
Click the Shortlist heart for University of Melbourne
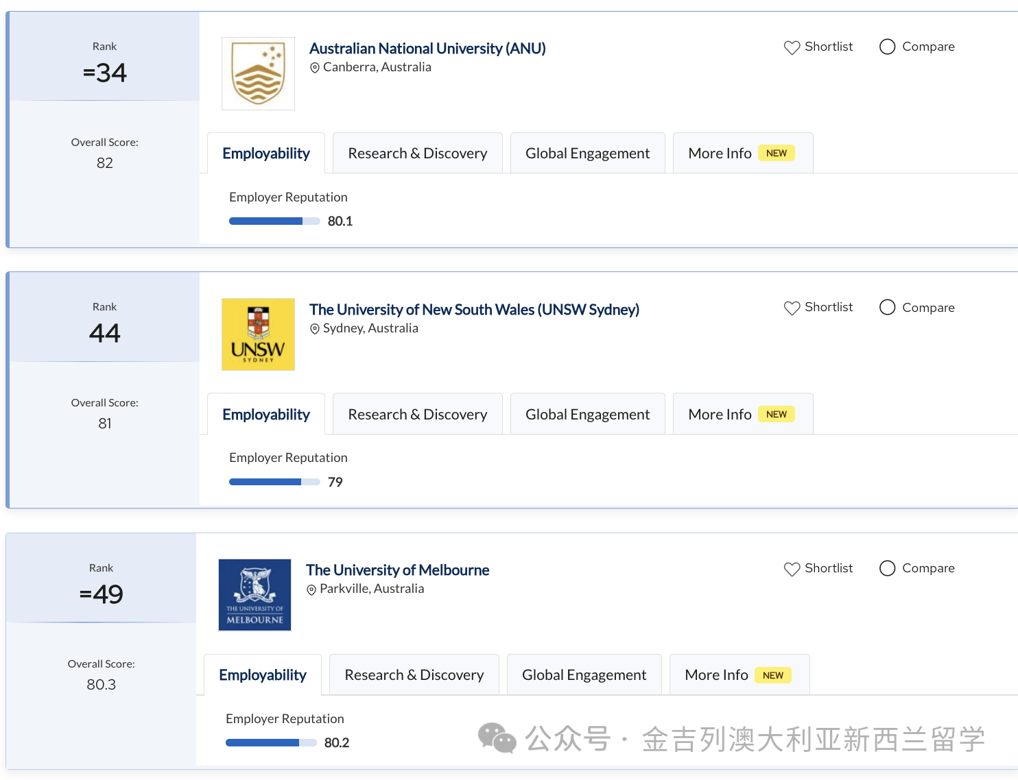pos(792,569)
